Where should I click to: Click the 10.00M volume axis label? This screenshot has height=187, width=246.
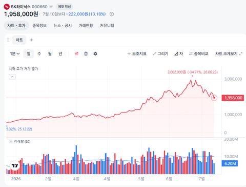[231, 156]
